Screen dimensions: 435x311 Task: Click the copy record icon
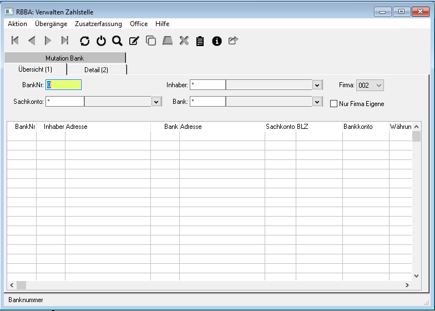coord(150,41)
